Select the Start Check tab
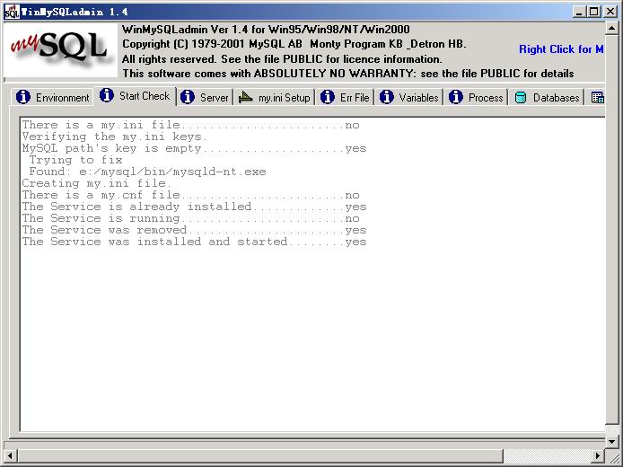The width and height of the screenshot is (623, 467). [135, 96]
